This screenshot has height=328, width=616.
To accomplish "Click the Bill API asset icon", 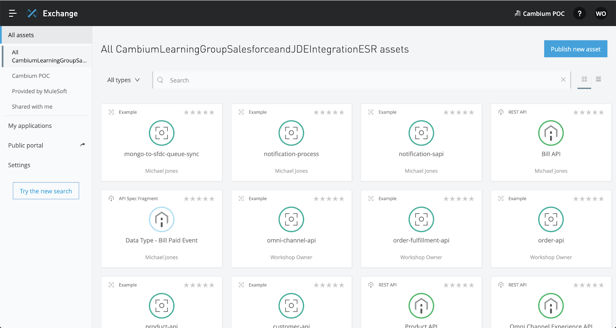I will [x=551, y=133].
